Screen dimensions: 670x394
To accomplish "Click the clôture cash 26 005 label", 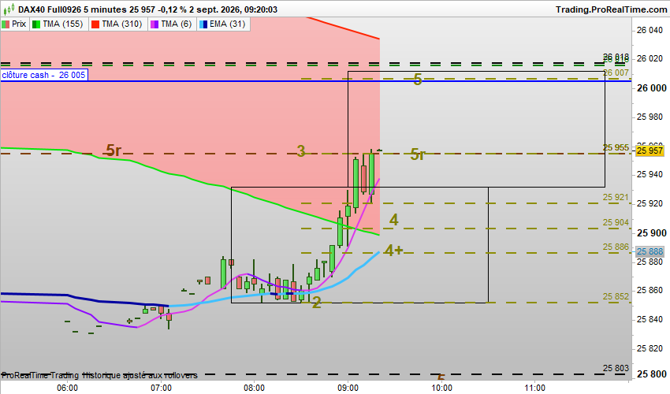I will (x=44, y=75).
